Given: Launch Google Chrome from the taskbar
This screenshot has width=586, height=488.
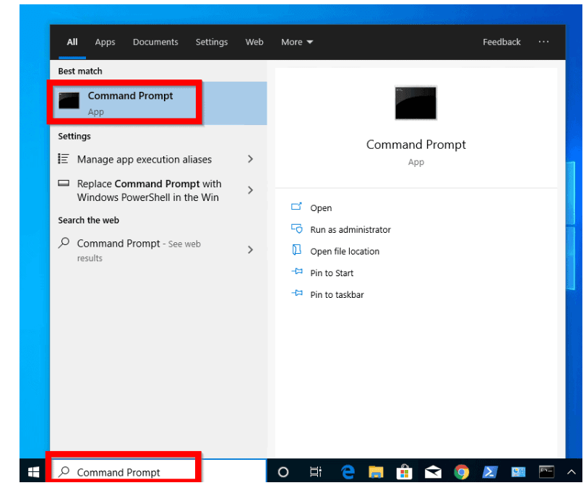Looking at the screenshot, I should click(461, 472).
